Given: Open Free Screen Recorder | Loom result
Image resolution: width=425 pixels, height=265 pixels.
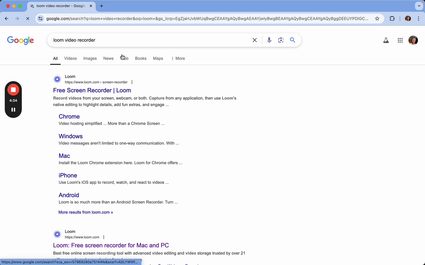Looking at the screenshot, I should coord(92,90).
